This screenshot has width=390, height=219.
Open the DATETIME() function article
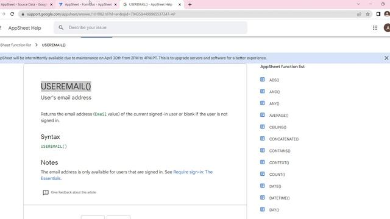tap(279, 198)
